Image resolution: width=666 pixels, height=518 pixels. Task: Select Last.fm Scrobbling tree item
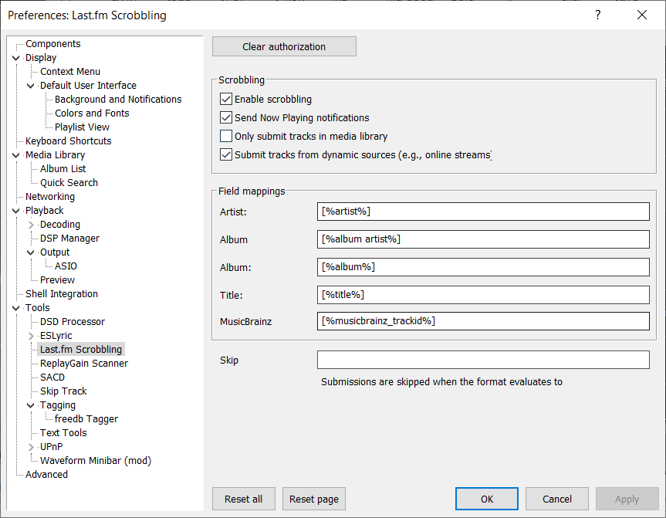[x=81, y=349]
